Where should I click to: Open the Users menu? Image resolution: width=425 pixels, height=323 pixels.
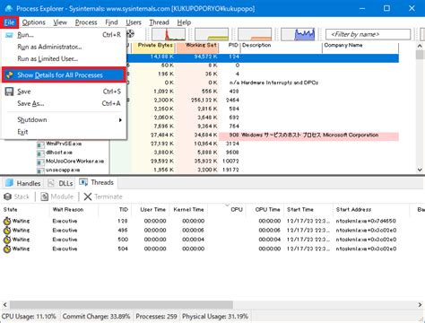134,22
